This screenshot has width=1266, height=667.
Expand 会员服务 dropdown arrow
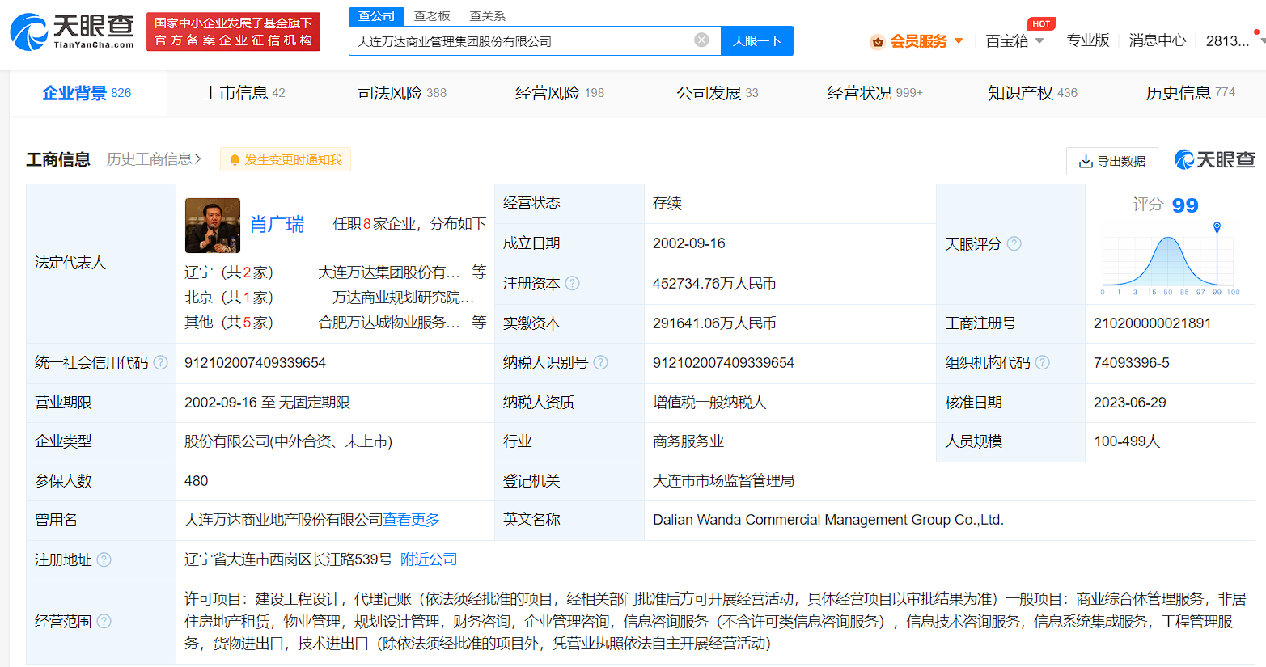[x=959, y=40]
